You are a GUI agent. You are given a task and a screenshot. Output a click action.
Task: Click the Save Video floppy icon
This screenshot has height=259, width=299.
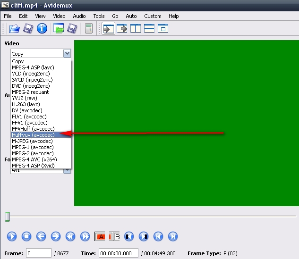point(28,29)
